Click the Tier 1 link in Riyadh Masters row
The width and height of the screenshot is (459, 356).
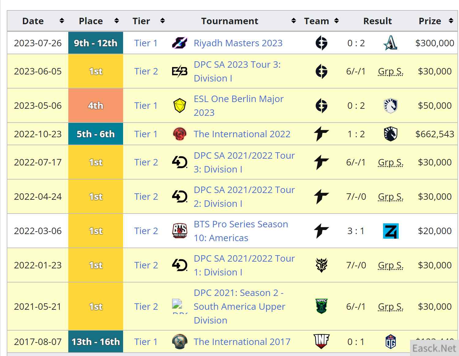(146, 43)
